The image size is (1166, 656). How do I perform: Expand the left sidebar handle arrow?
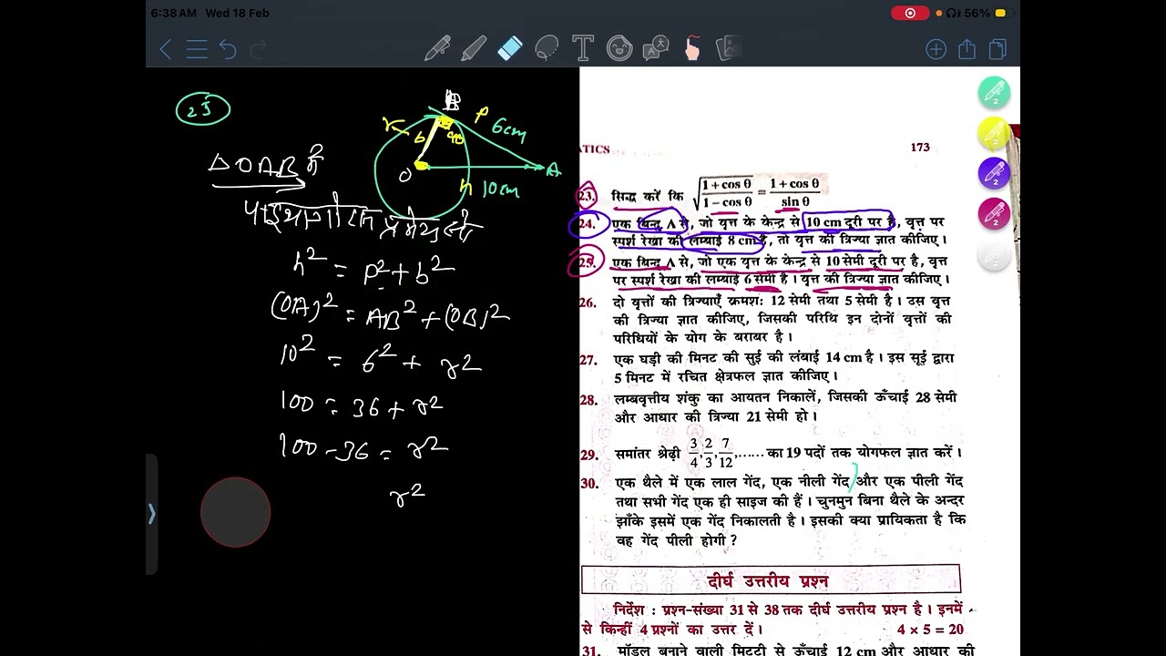click(x=152, y=515)
